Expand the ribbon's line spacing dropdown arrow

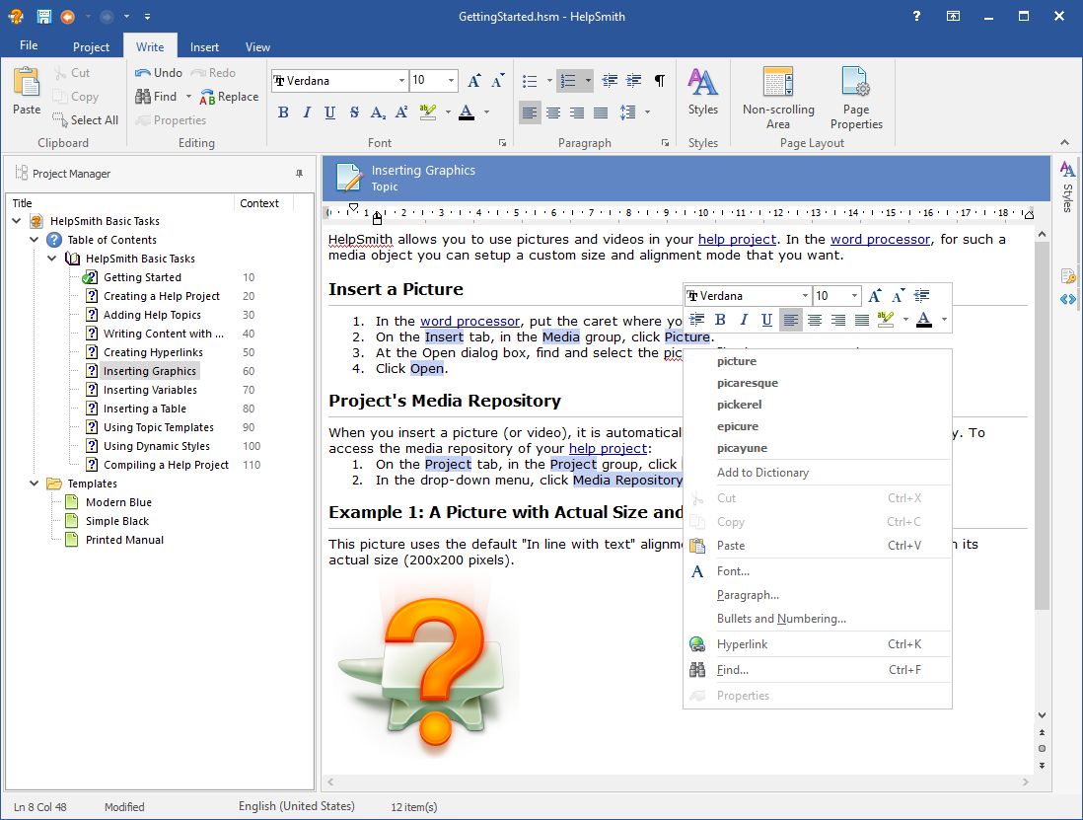pos(647,112)
